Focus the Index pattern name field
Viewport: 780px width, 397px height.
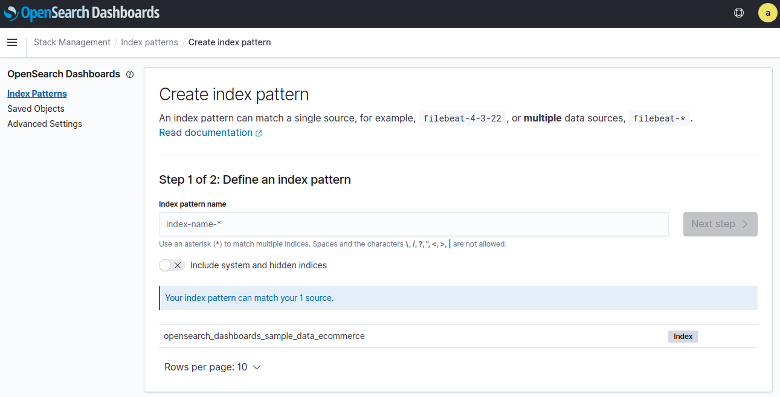[x=414, y=224]
